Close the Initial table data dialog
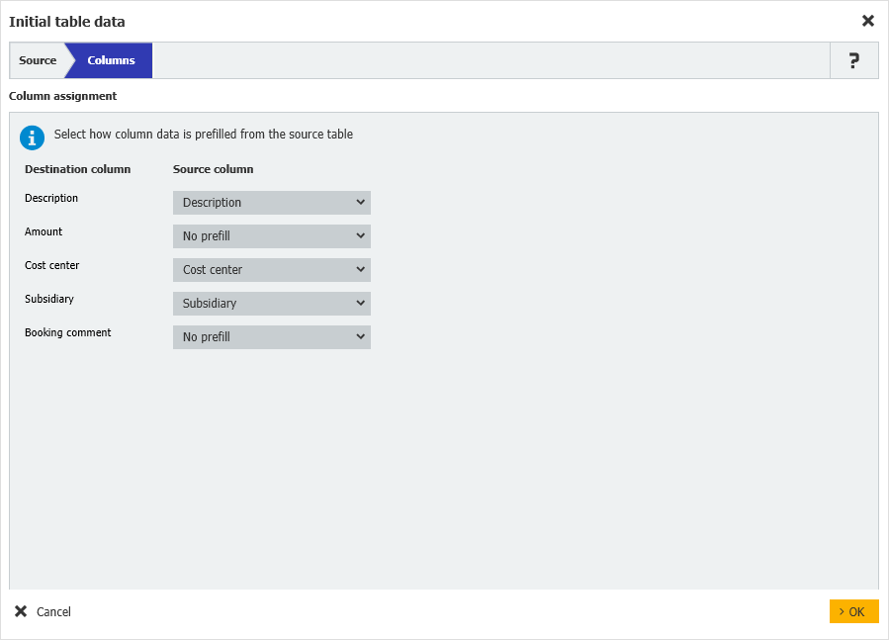This screenshot has width=889, height=640. click(x=867, y=21)
